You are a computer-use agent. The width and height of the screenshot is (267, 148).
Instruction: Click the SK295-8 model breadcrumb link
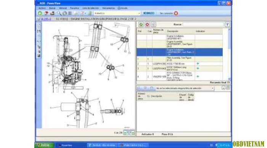[46, 19]
